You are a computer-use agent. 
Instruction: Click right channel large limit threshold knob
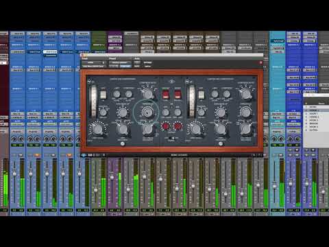196,129
